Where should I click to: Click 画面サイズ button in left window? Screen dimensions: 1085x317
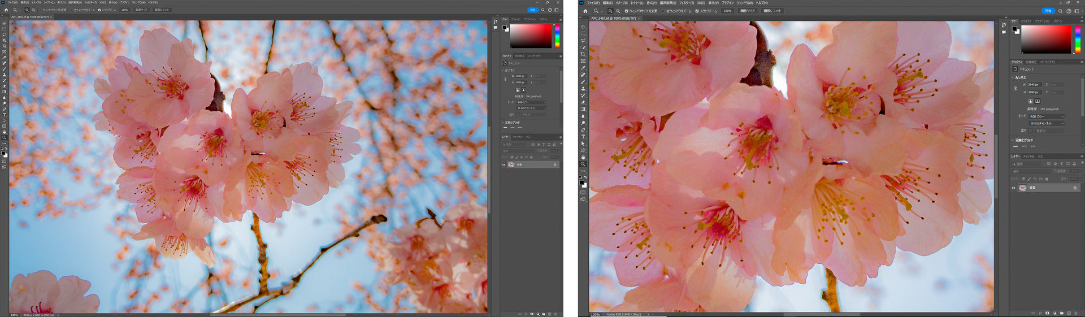[141, 10]
